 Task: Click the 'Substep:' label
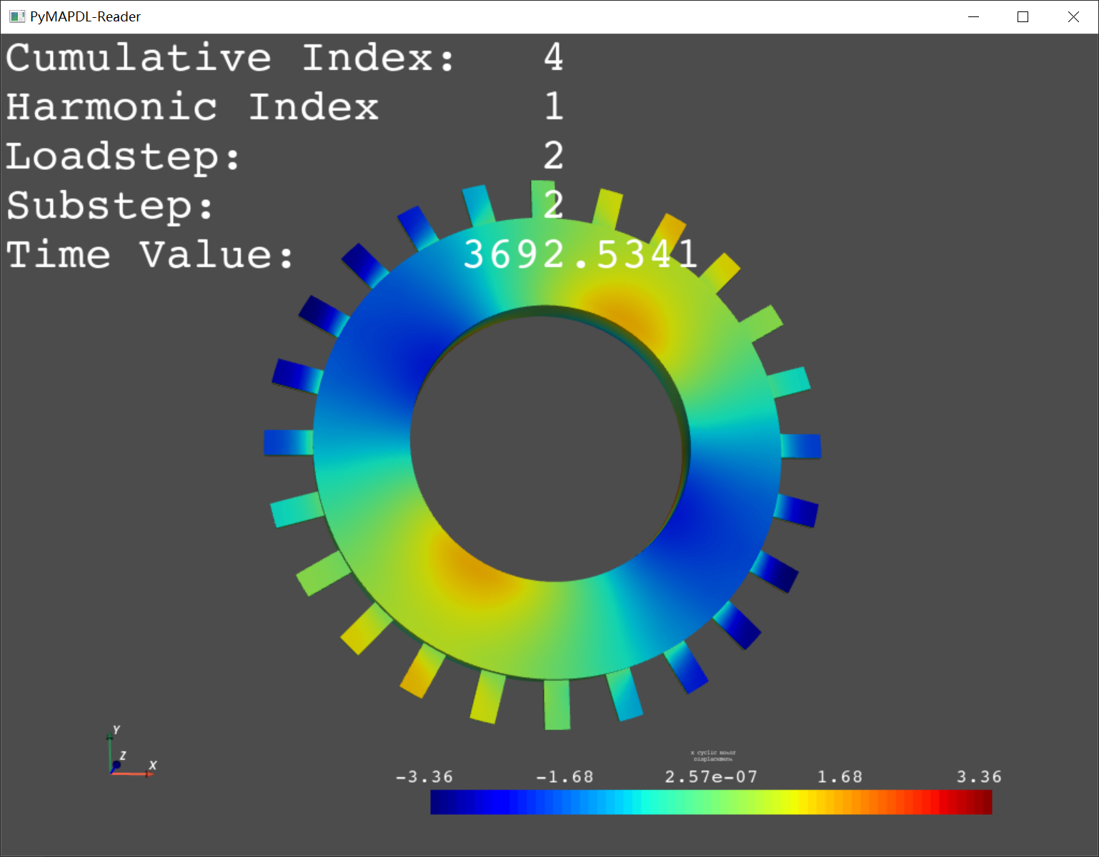(x=110, y=206)
